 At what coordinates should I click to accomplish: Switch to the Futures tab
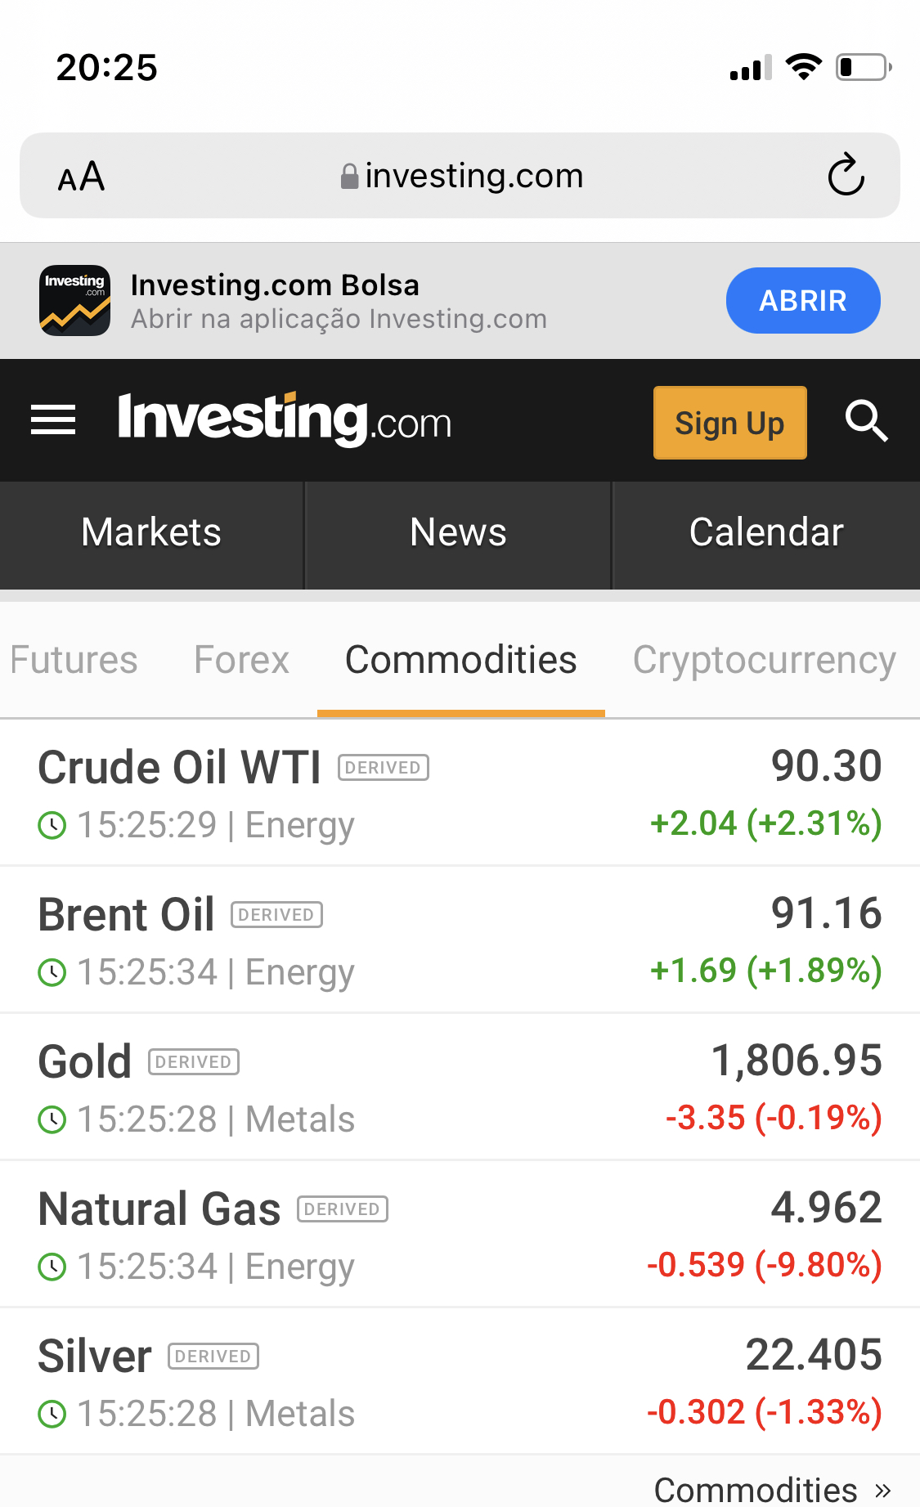click(x=74, y=660)
